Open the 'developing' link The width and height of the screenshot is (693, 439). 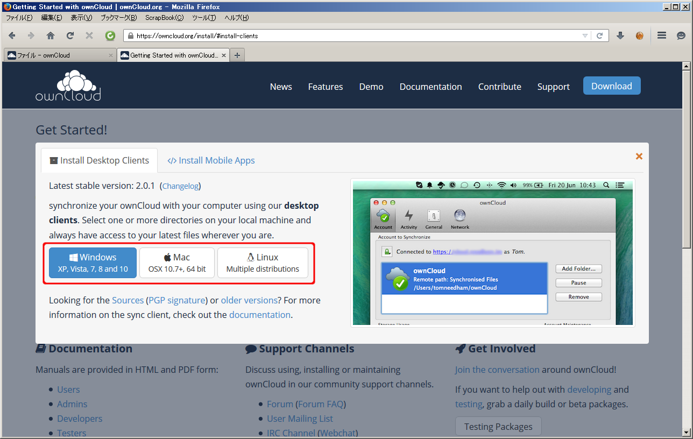click(589, 390)
